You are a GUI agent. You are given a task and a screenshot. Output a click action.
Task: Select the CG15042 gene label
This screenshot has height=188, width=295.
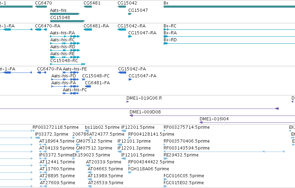(127, 3)
